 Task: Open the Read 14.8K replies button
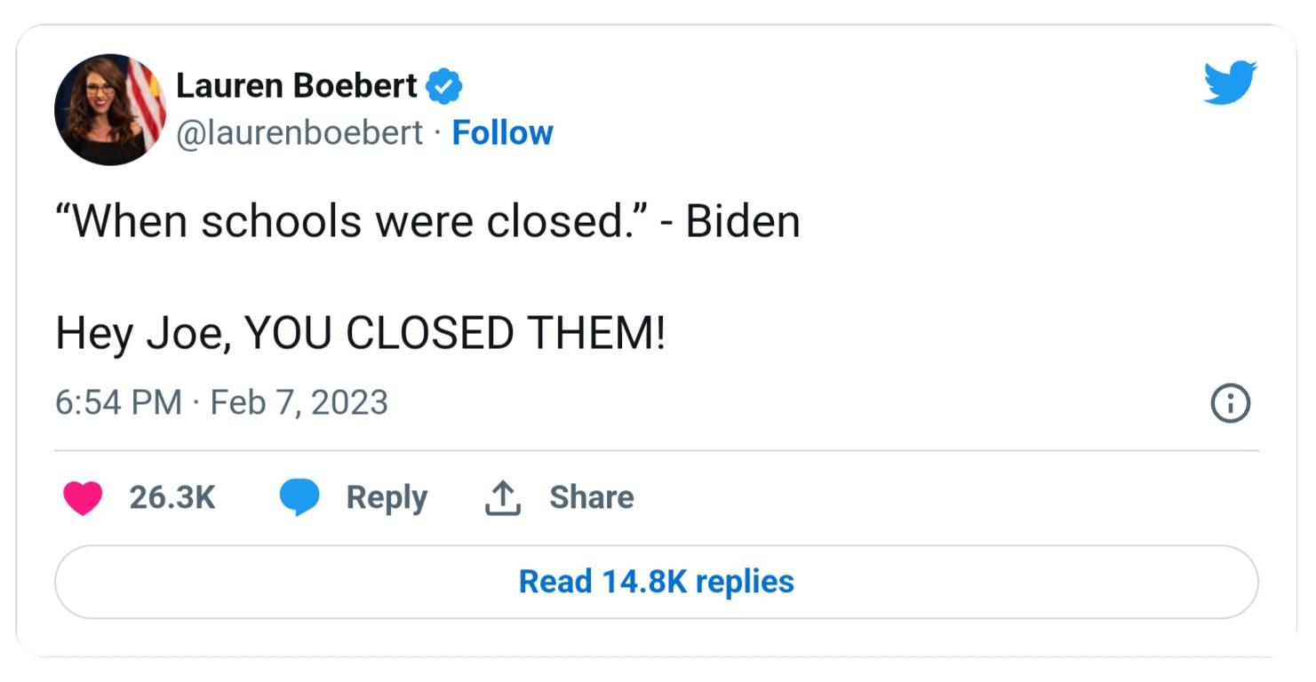(658, 582)
